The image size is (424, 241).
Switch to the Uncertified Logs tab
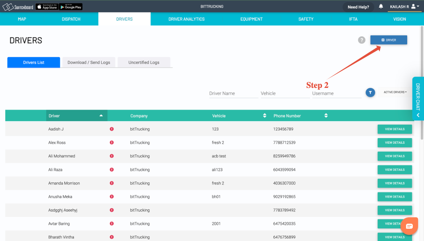[x=144, y=62]
